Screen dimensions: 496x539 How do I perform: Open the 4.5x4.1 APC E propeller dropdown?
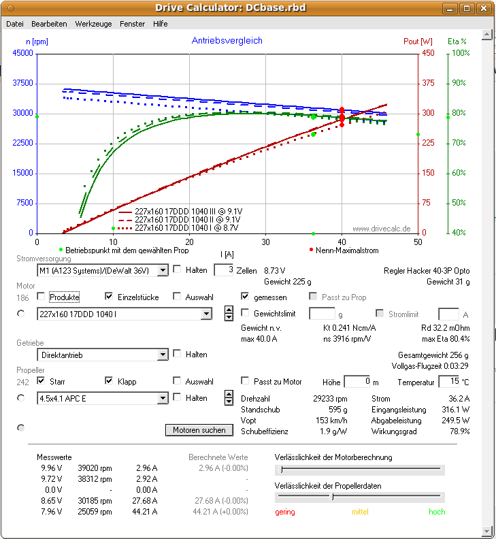[162, 398]
